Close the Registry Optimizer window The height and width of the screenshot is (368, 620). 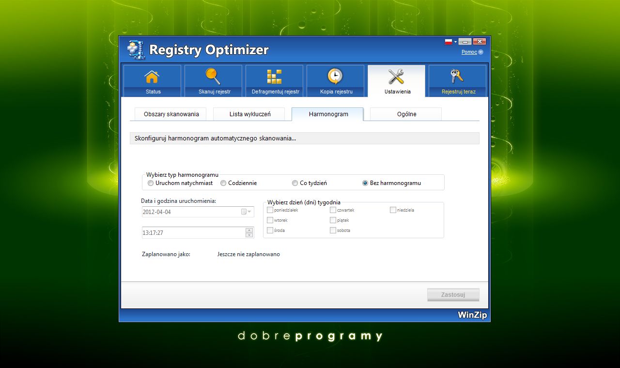click(479, 42)
